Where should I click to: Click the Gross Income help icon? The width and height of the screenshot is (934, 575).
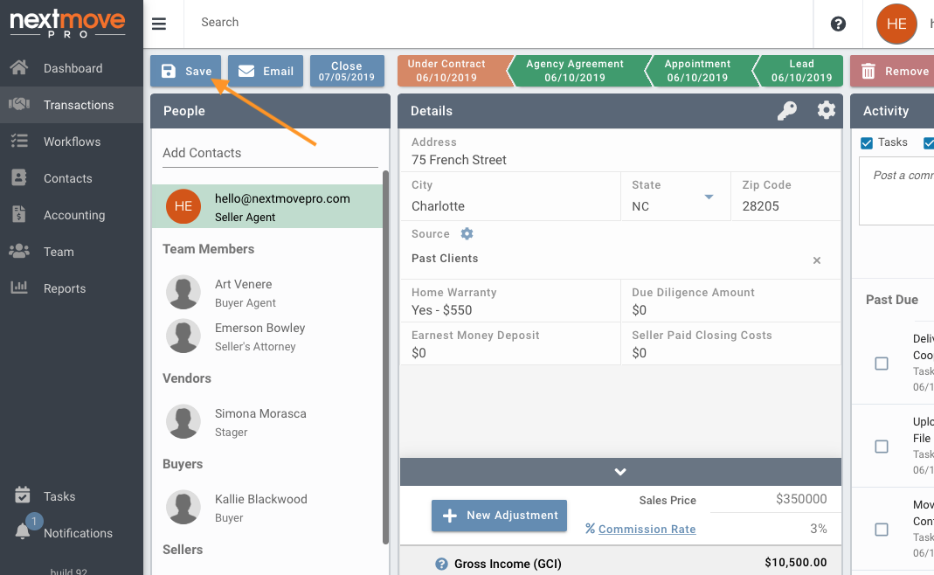(441, 564)
